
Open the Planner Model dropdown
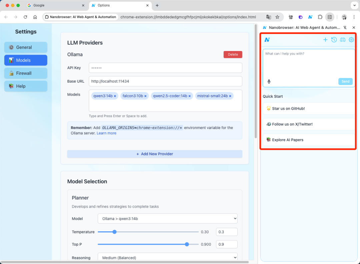(x=168, y=219)
